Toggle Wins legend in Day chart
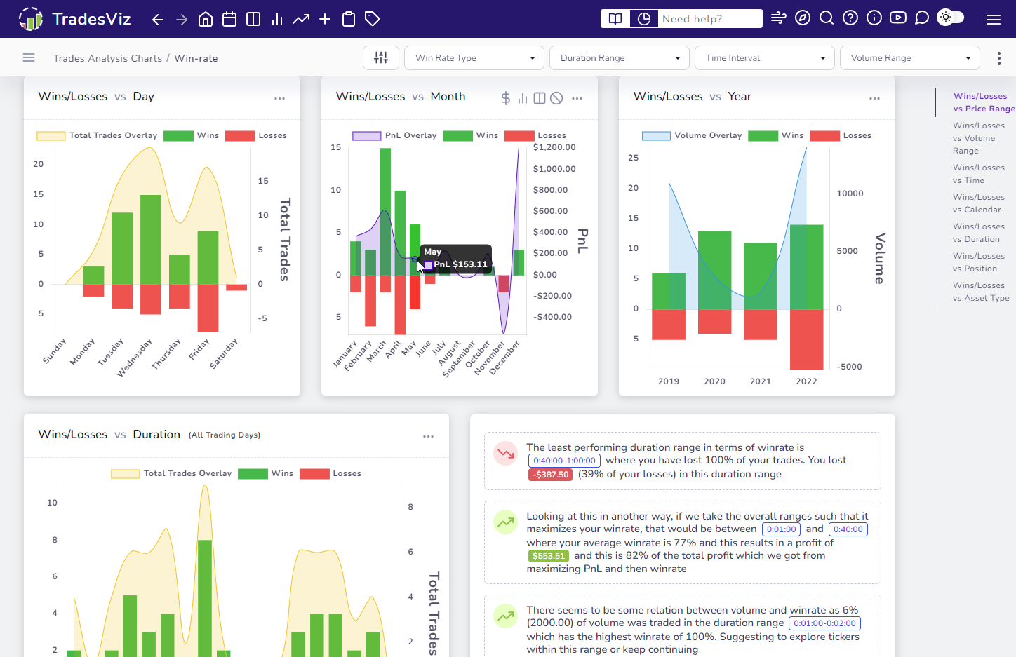 pos(192,135)
